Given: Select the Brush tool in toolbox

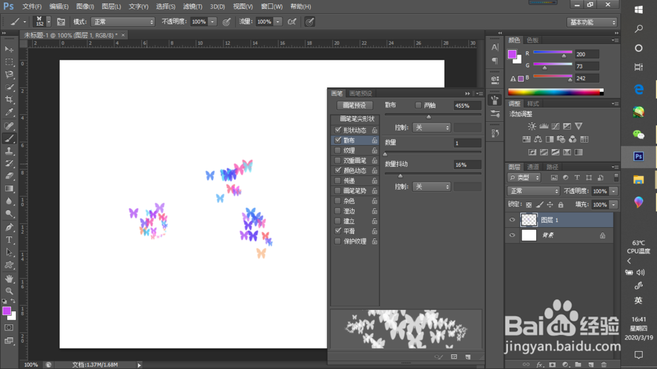Looking at the screenshot, I should [9, 139].
